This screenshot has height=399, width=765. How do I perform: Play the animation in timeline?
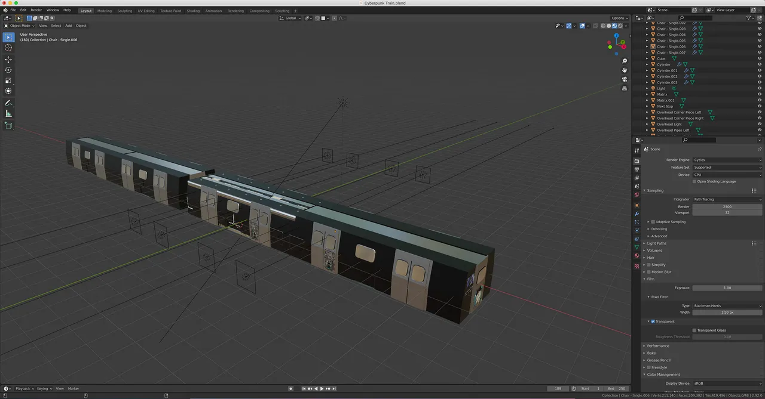(x=322, y=389)
